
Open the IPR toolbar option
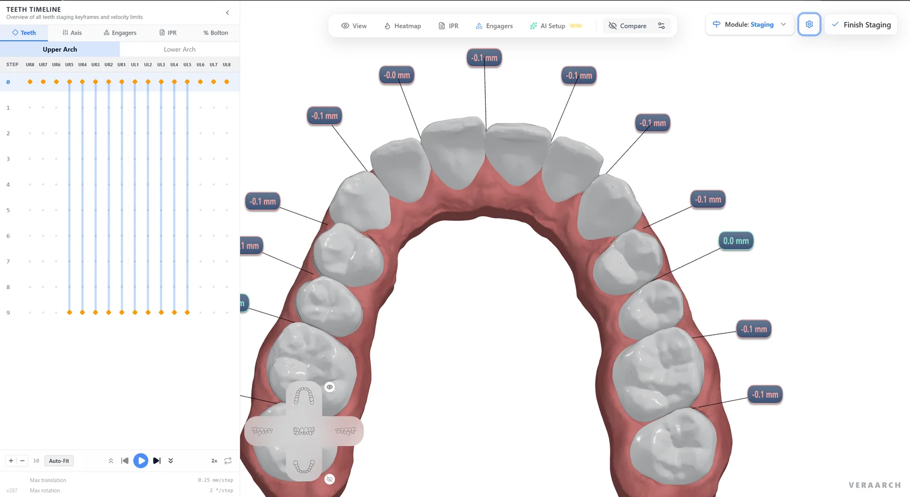click(x=448, y=26)
